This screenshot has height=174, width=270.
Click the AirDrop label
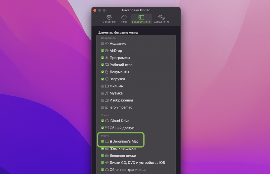tap(116, 51)
